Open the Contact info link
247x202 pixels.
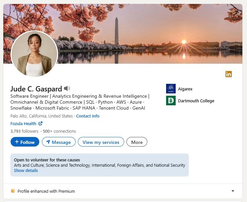tap(88, 116)
